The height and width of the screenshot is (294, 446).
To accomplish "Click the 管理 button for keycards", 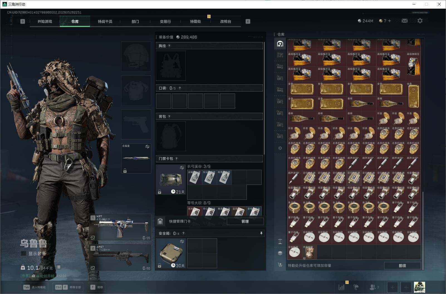I will click(x=245, y=221).
